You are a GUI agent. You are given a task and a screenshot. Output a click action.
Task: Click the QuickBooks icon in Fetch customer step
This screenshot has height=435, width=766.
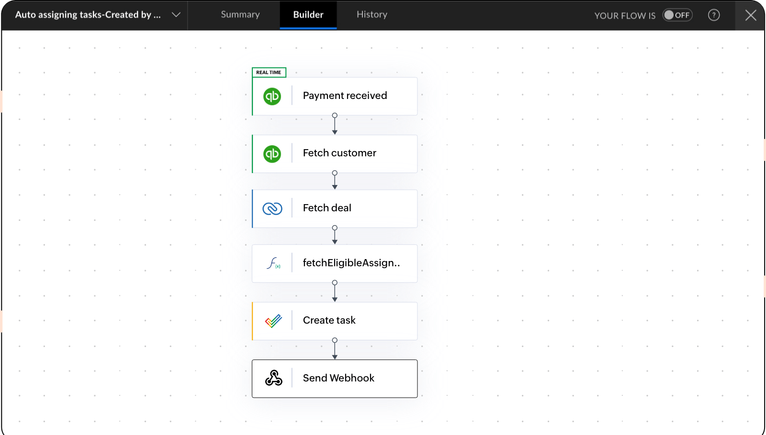point(272,153)
